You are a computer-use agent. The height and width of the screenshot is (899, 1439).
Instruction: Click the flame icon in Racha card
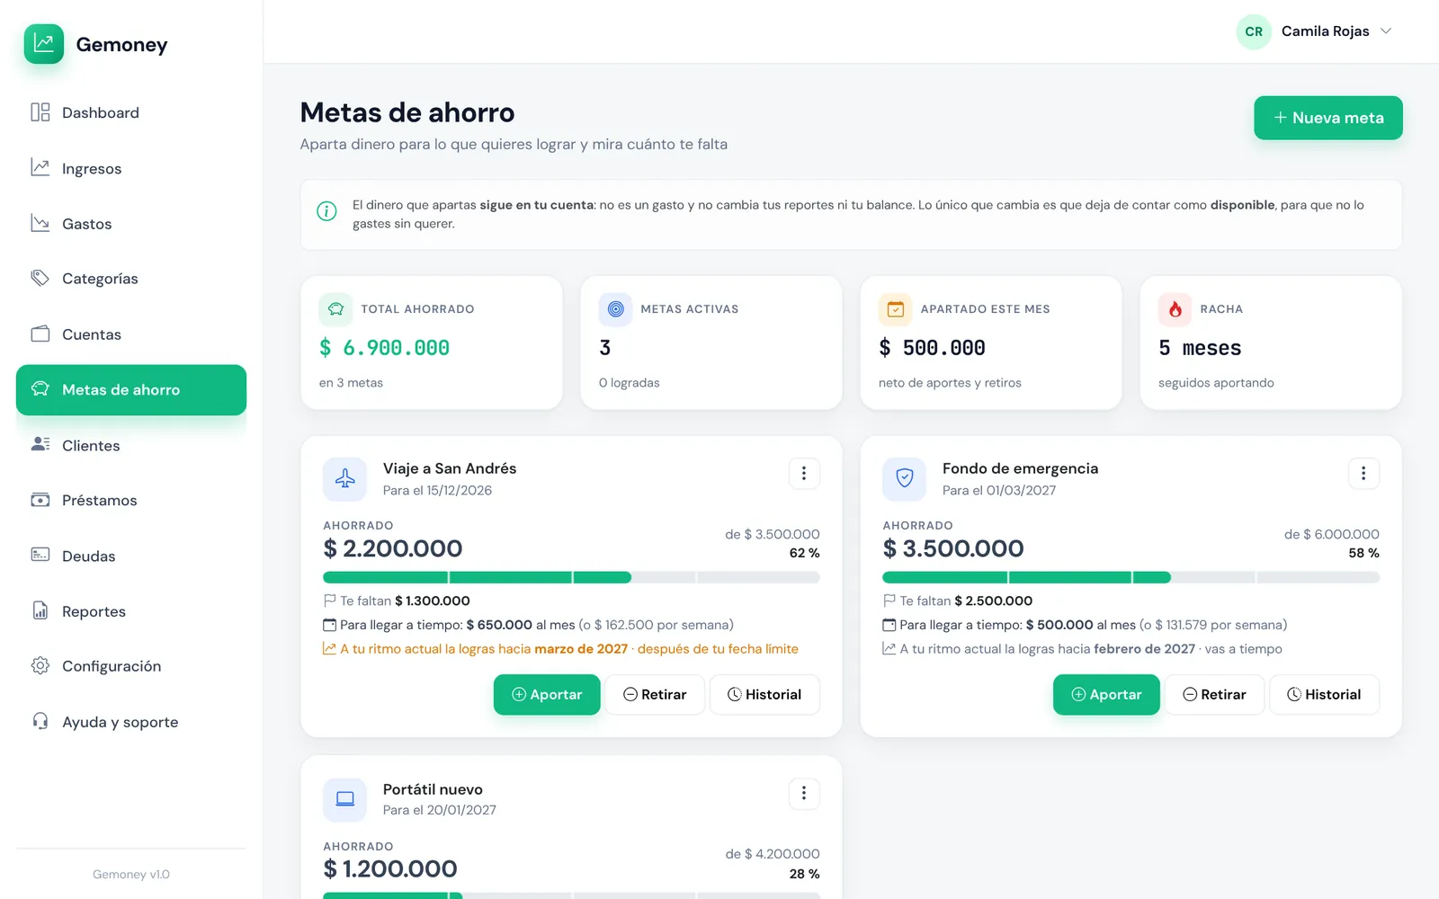[x=1175, y=309]
